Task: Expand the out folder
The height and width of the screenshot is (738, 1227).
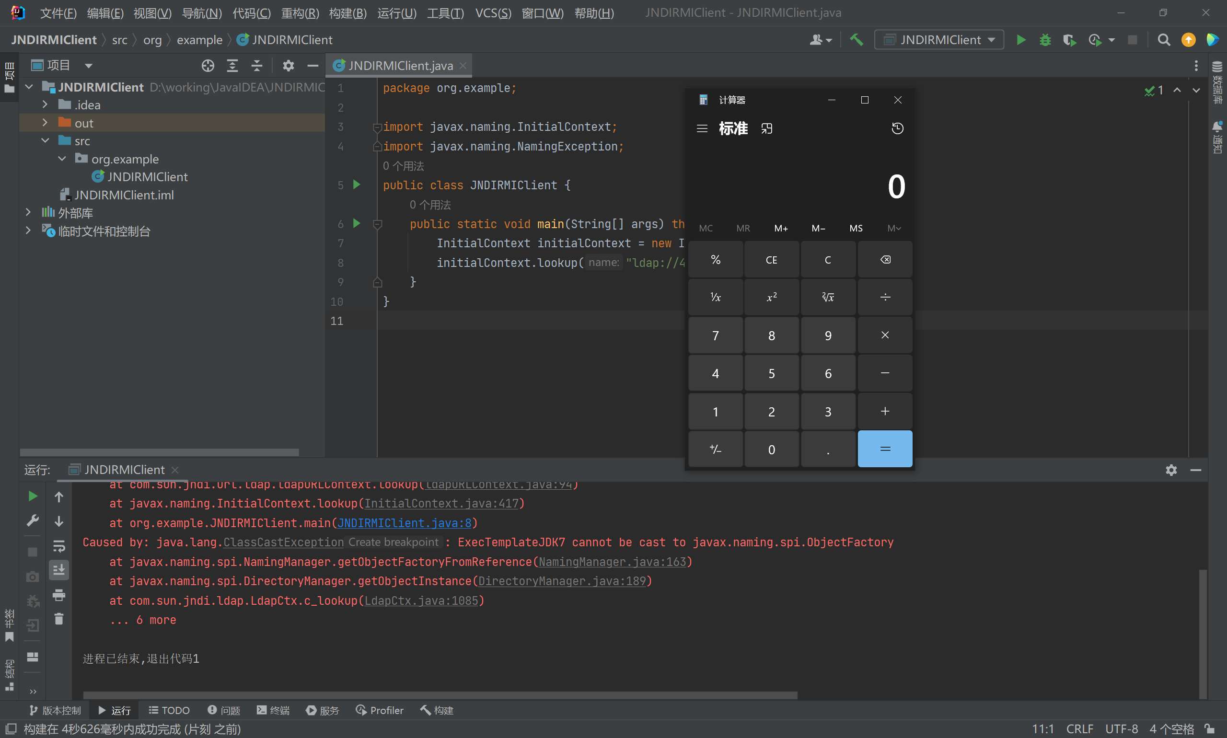Action: click(45, 122)
